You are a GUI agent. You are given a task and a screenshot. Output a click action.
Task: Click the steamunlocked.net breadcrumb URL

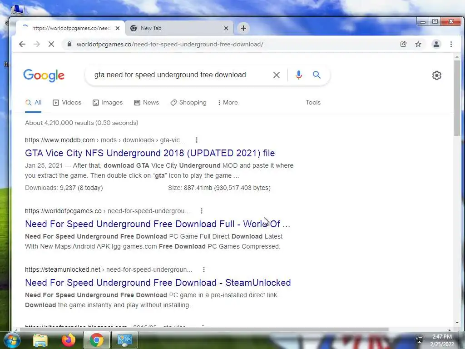coord(109,270)
